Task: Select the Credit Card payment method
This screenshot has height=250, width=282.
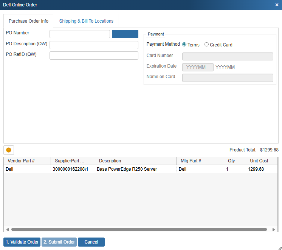Action: point(206,45)
